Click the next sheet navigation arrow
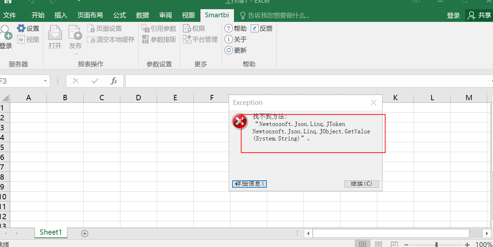 point(17,233)
